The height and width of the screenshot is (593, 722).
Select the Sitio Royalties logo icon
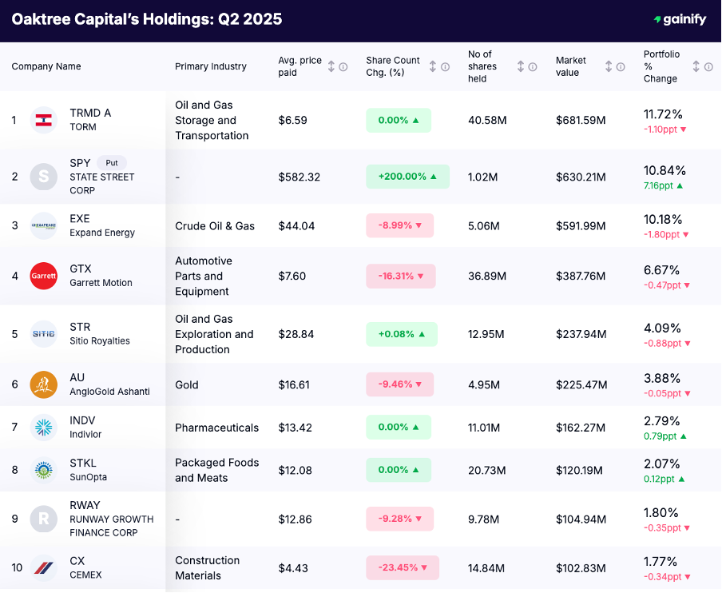(x=44, y=334)
